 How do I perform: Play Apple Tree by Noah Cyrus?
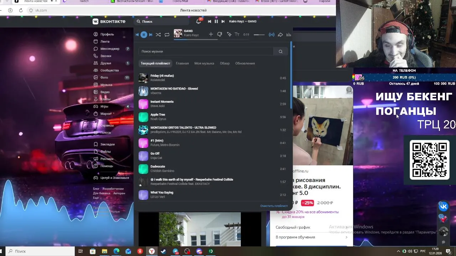[213, 117]
